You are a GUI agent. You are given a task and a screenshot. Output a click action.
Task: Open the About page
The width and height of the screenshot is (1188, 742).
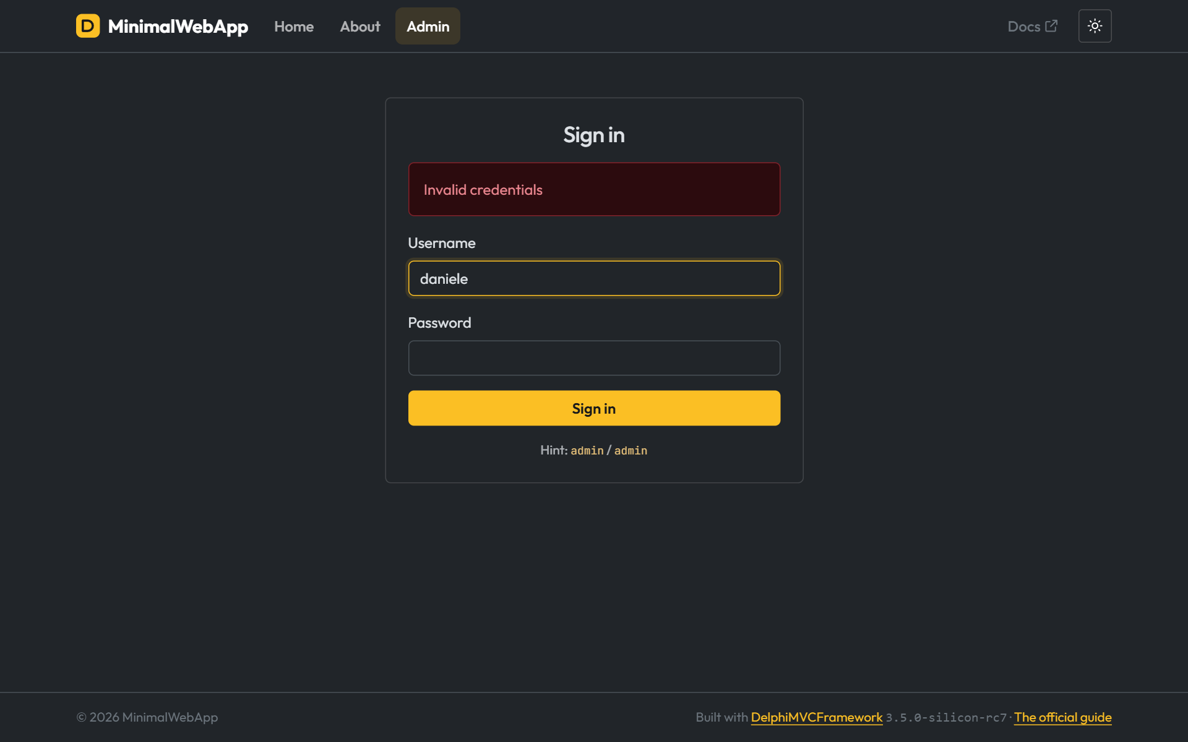[x=360, y=26]
